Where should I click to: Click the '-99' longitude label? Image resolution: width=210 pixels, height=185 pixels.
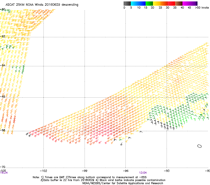85,171
